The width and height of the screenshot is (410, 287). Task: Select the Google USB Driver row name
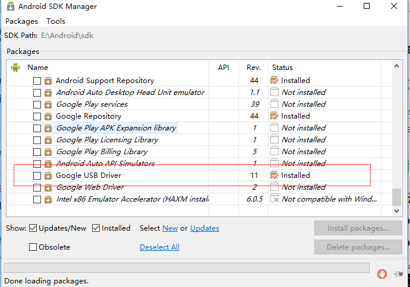tap(89, 176)
